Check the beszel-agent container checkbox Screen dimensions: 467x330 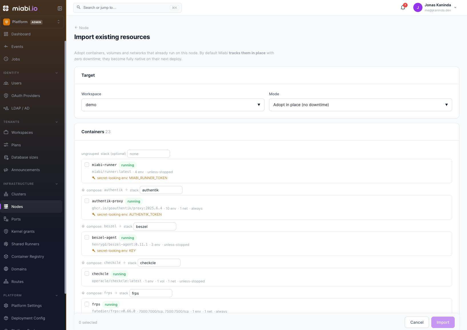pos(87,237)
